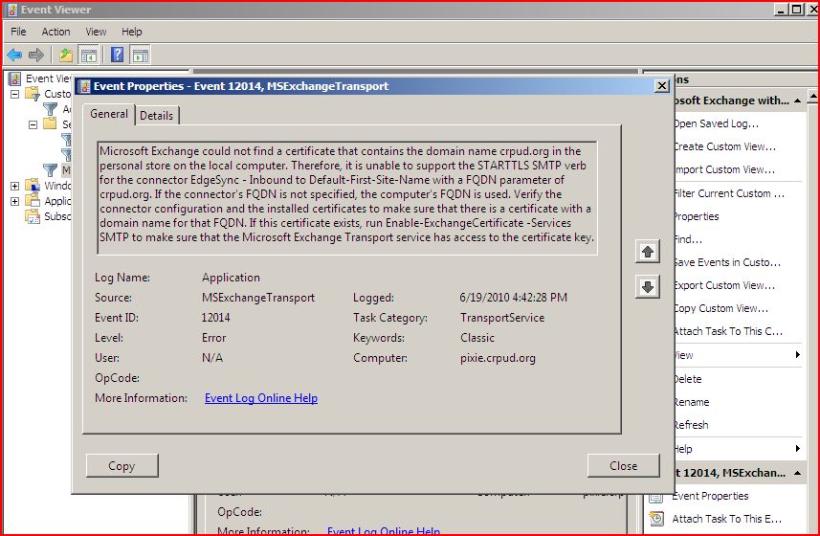Open the Action menu

(55, 32)
